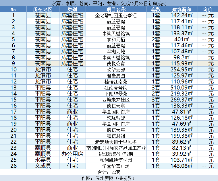
Task: Select row number '26'
Action: click(13, 166)
